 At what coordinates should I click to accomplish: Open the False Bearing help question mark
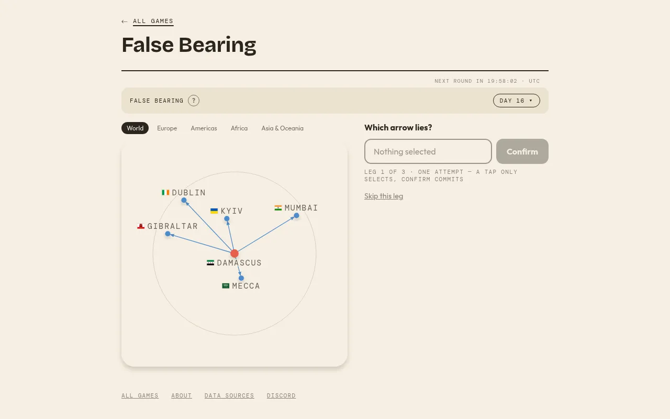pos(194,101)
